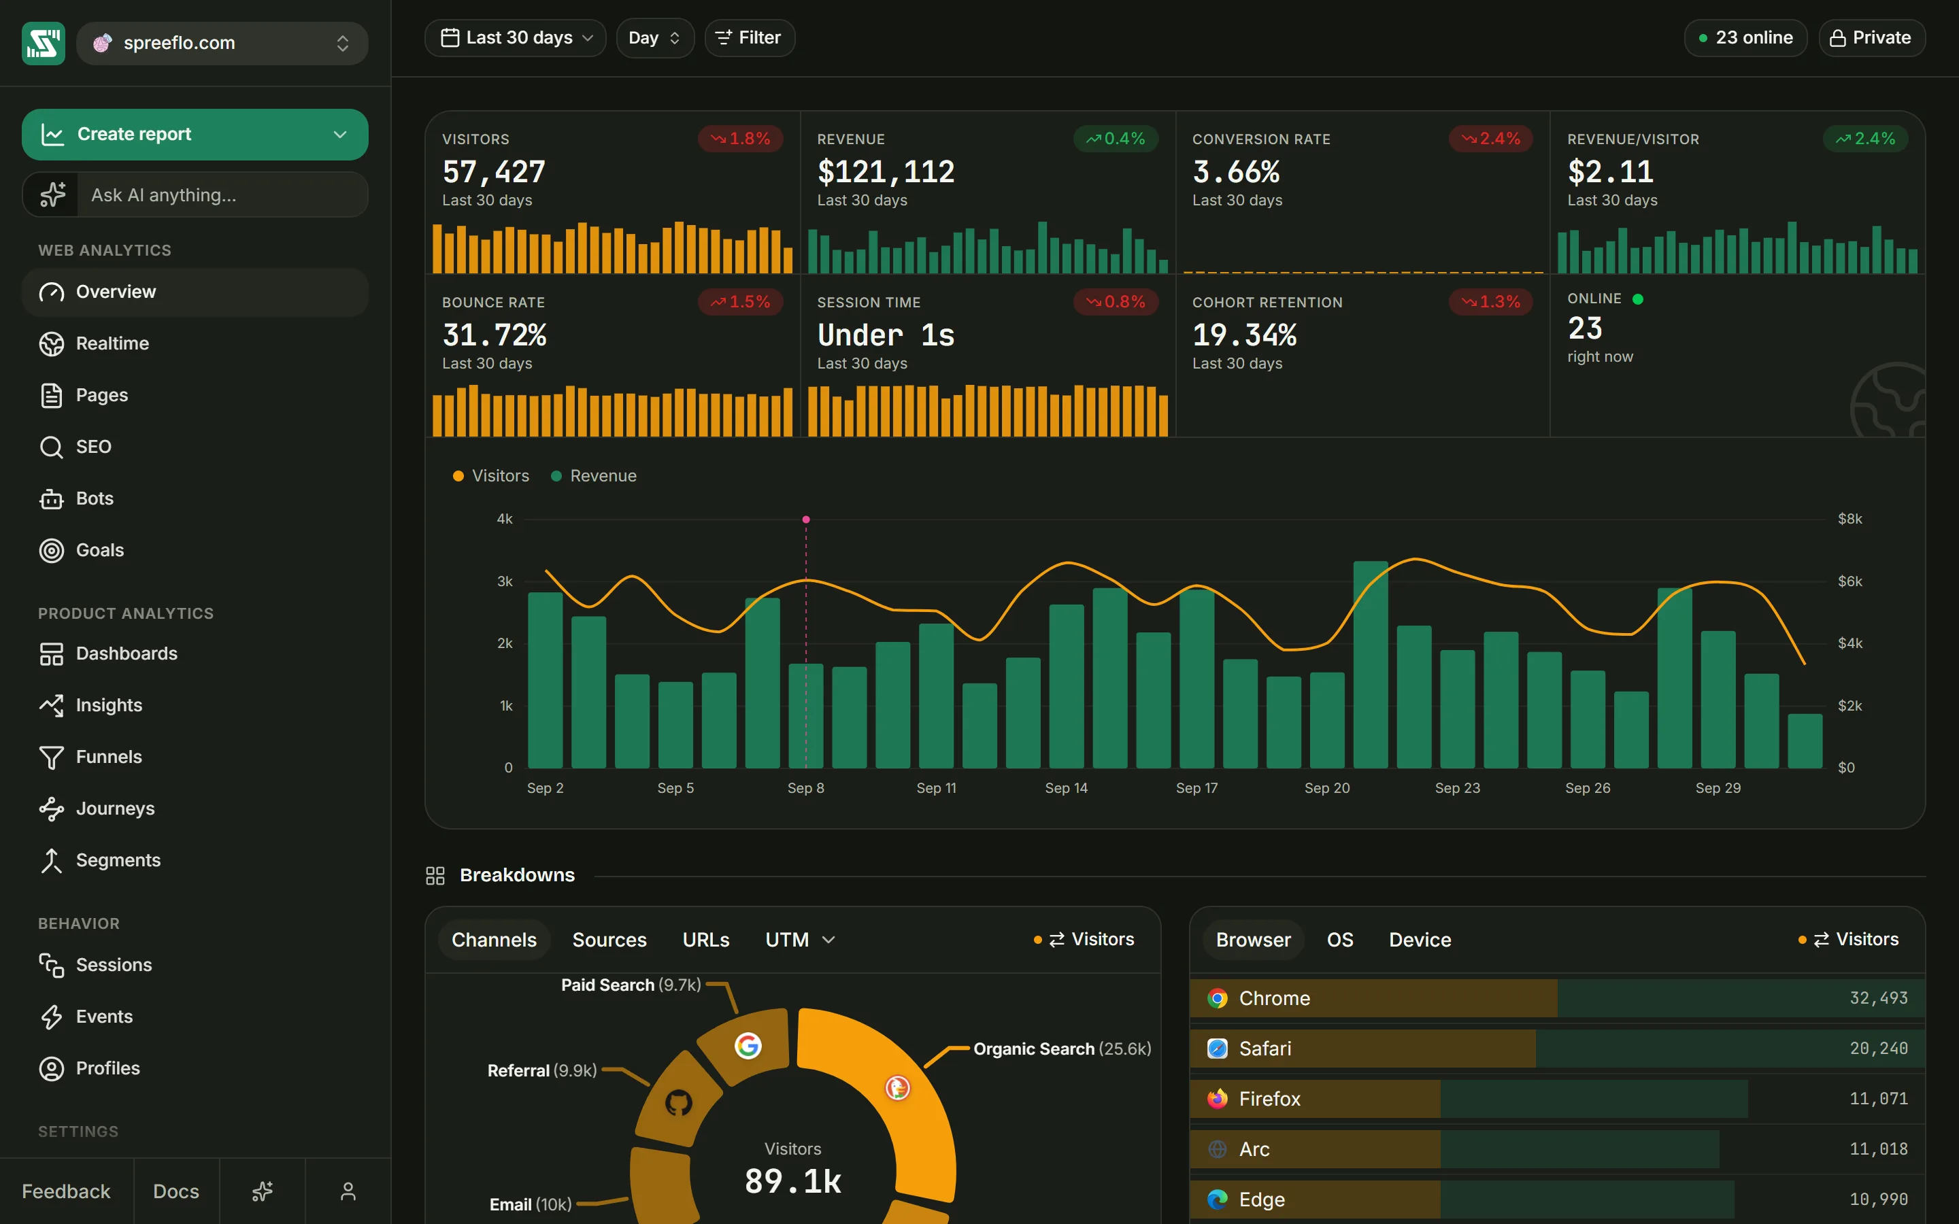Open Segments in the sidebar
The height and width of the screenshot is (1224, 1959).
(x=195, y=860)
